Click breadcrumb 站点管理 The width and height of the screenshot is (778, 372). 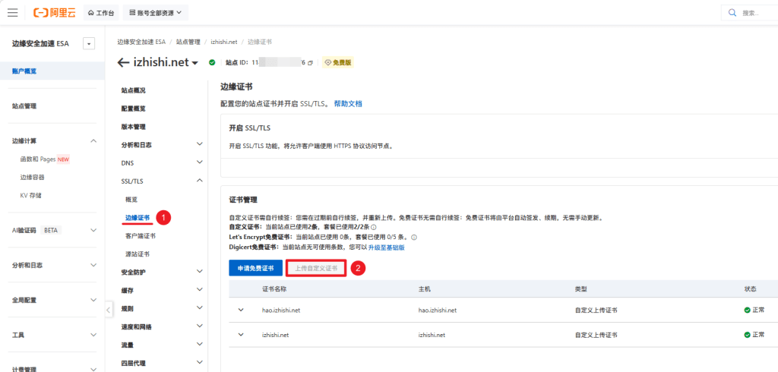188,43
